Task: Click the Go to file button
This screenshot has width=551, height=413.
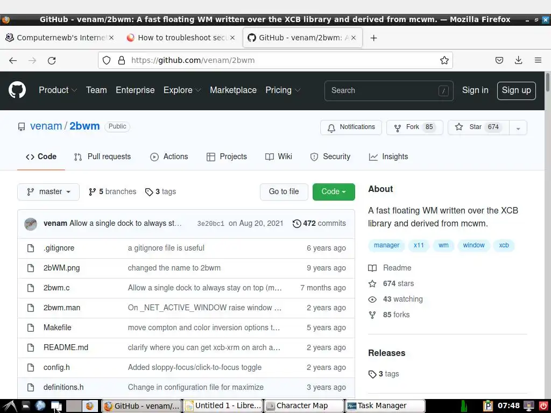Action: click(x=284, y=192)
